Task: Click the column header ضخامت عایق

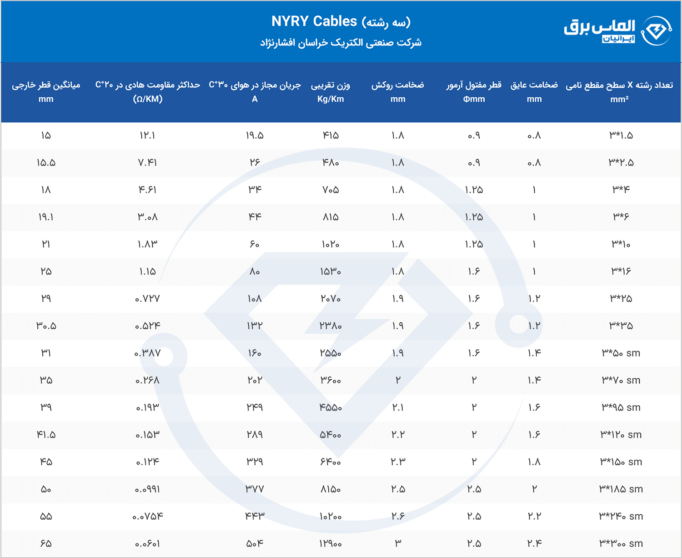Action: (x=534, y=91)
